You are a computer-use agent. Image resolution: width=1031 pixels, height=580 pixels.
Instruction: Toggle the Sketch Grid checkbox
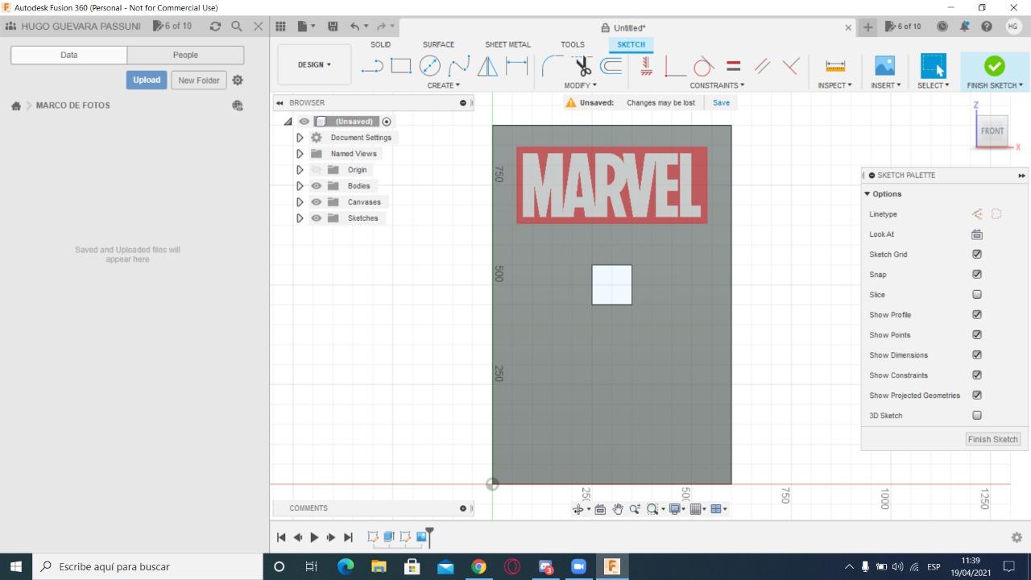977,254
